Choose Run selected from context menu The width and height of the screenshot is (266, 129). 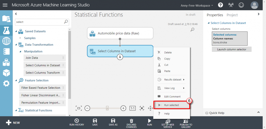[x=171, y=105]
